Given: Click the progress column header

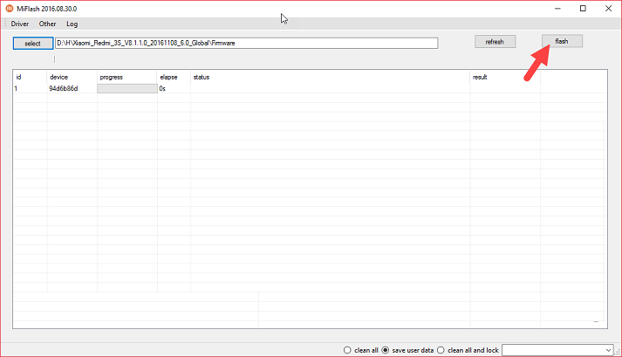Looking at the screenshot, I should tap(126, 77).
